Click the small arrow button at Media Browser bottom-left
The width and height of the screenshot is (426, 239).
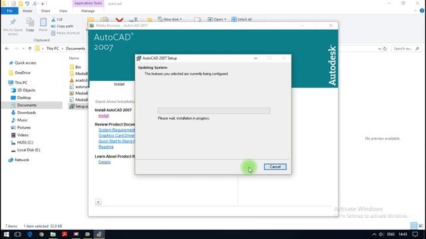(x=99, y=202)
